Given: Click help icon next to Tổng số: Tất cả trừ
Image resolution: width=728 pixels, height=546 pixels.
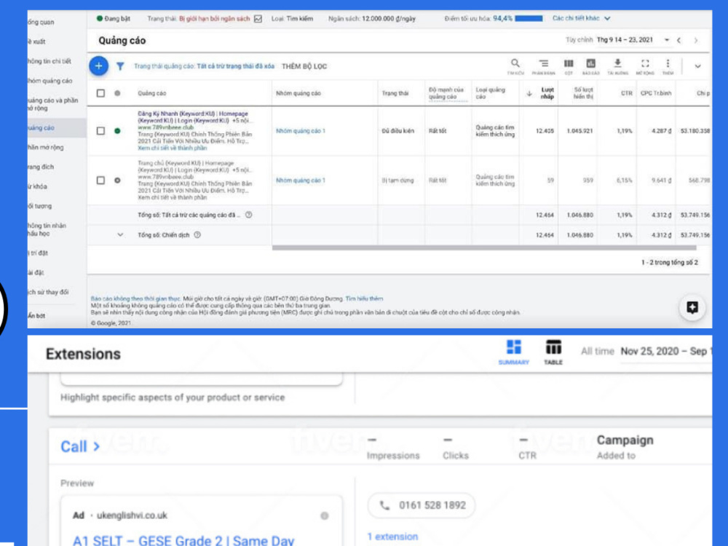Looking at the screenshot, I should pos(249,215).
